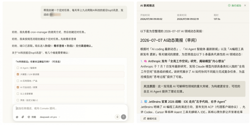Viewport: 252px width, 125px height.
Task: Click the JetBrains 官宣 2026 战略 headline
Action: point(187,102)
